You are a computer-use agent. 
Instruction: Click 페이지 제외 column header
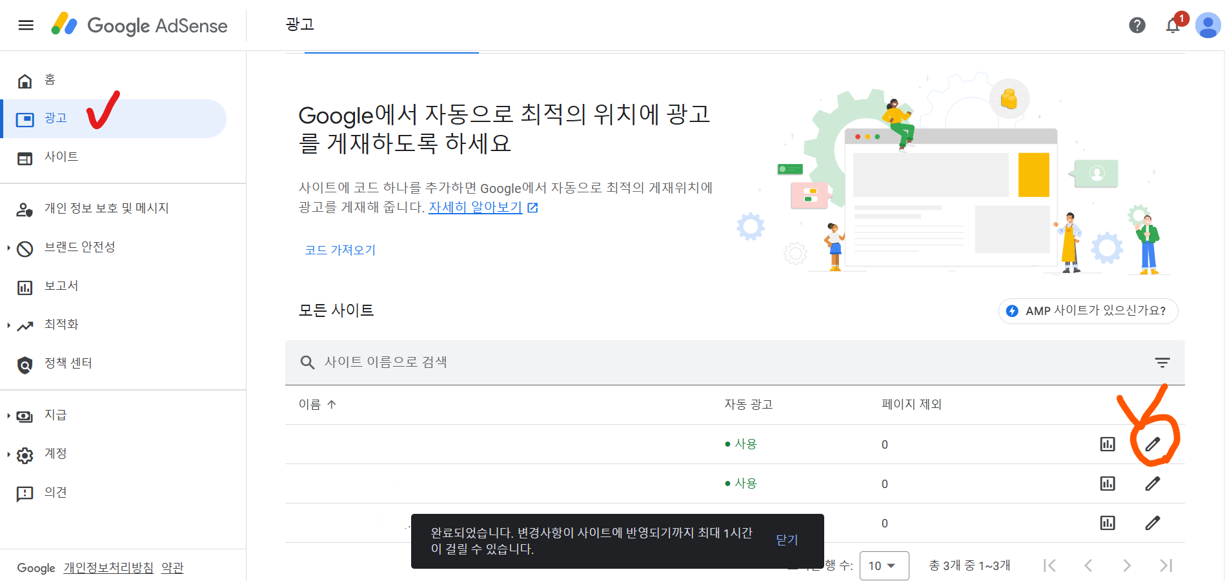911,404
